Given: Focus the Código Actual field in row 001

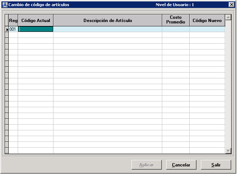Looking at the screenshot, I should coord(36,30).
